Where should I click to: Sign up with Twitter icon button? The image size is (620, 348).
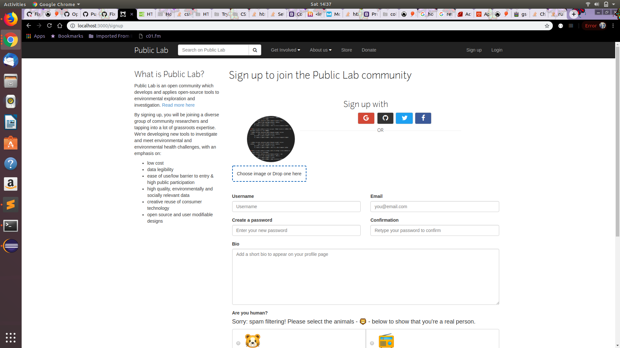[x=404, y=118]
